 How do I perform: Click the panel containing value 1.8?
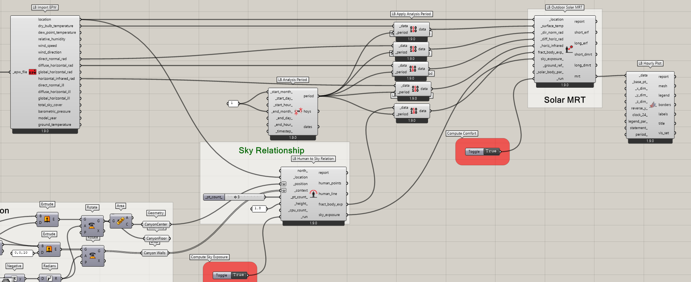258,208
